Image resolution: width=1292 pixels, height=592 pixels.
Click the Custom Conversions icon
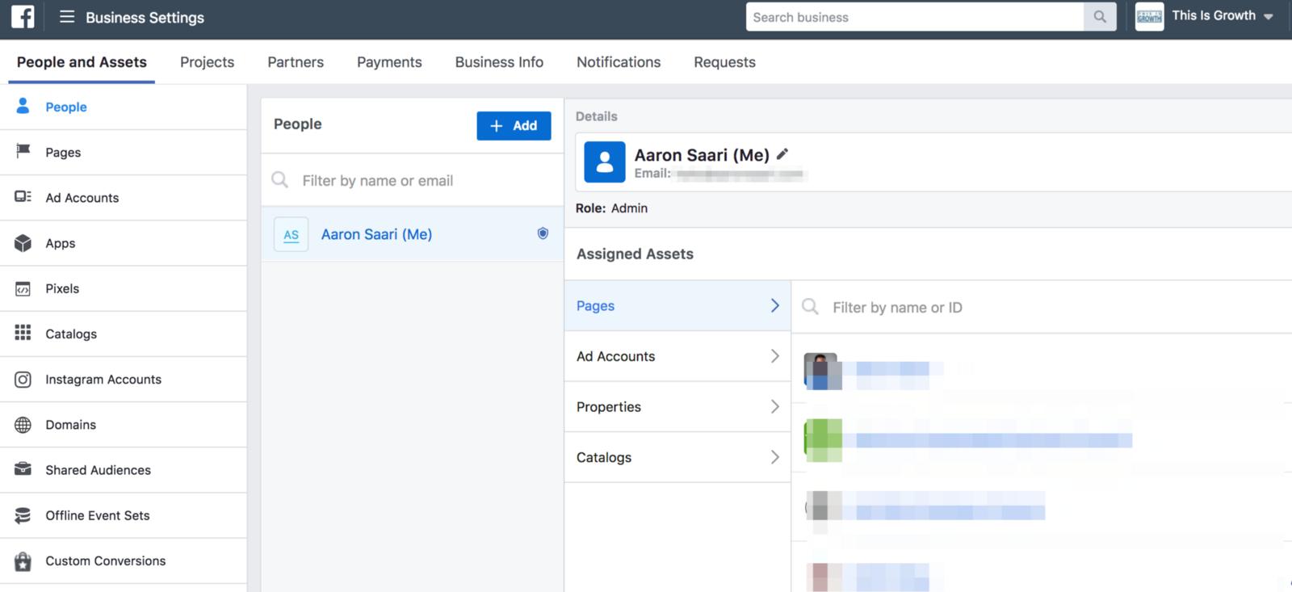click(x=23, y=561)
